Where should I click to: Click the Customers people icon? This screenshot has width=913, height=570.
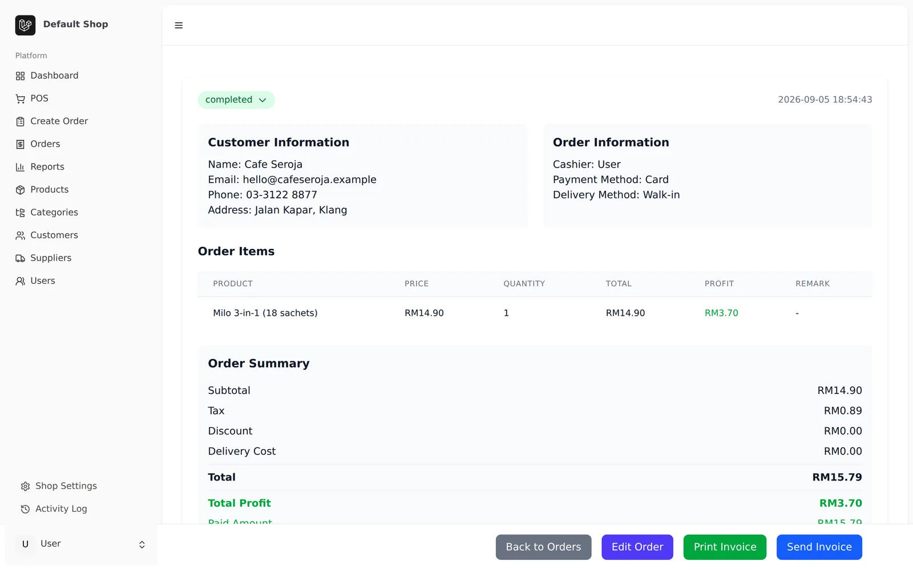point(21,235)
